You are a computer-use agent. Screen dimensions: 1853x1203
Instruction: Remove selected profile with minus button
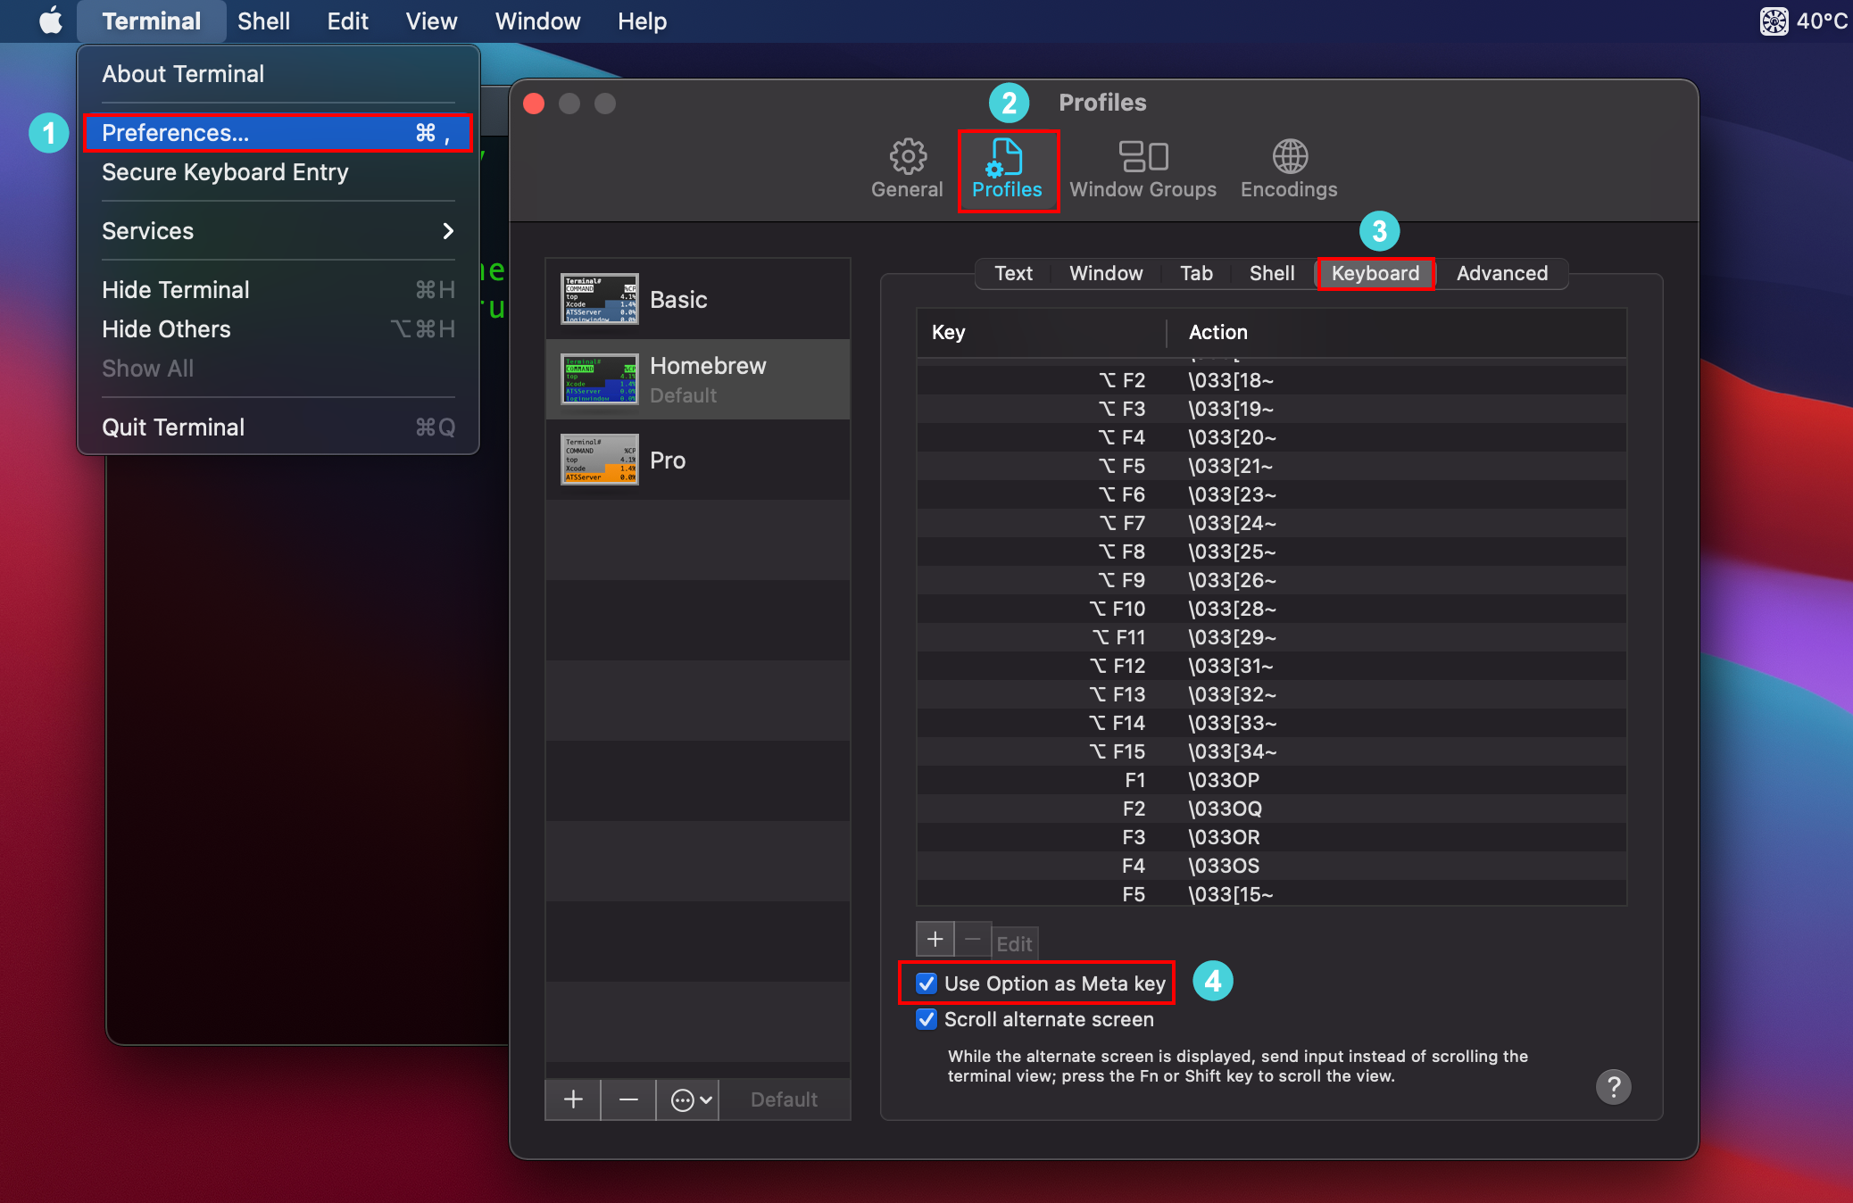628,1099
